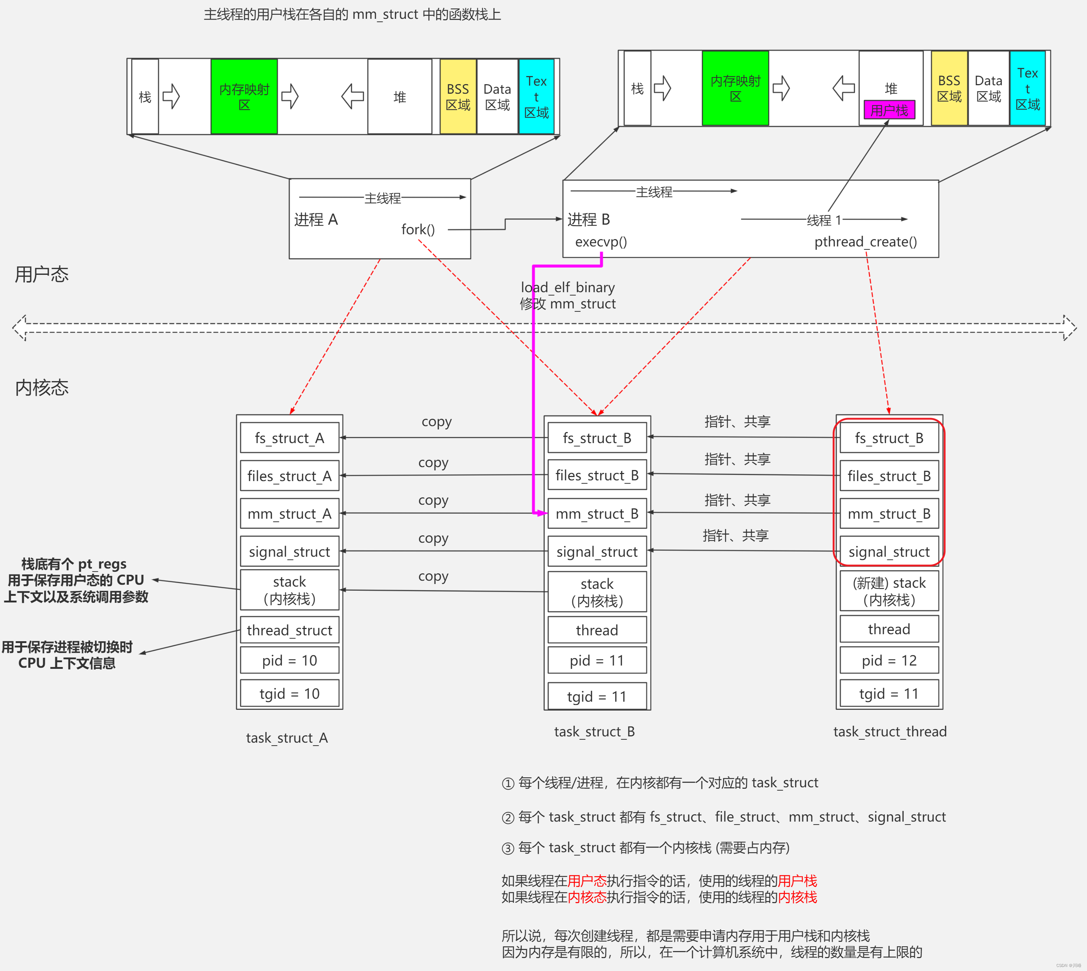
Task: Click the pid = 10 box
Action: 290,660
